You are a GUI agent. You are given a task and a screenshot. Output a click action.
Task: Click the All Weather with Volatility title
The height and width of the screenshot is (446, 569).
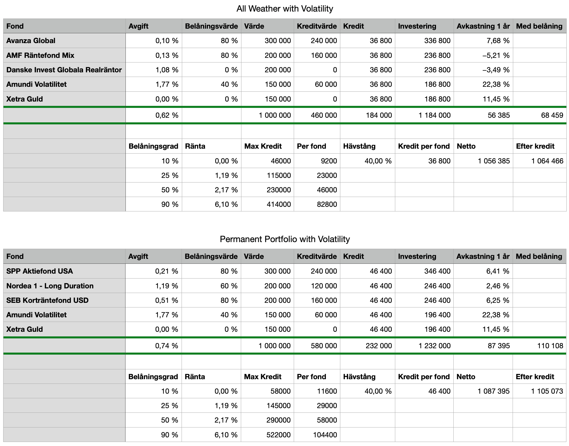click(284, 9)
